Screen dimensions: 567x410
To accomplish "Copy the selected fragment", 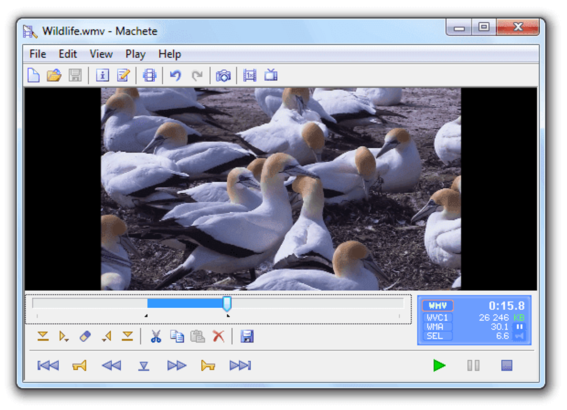I will click(x=177, y=337).
